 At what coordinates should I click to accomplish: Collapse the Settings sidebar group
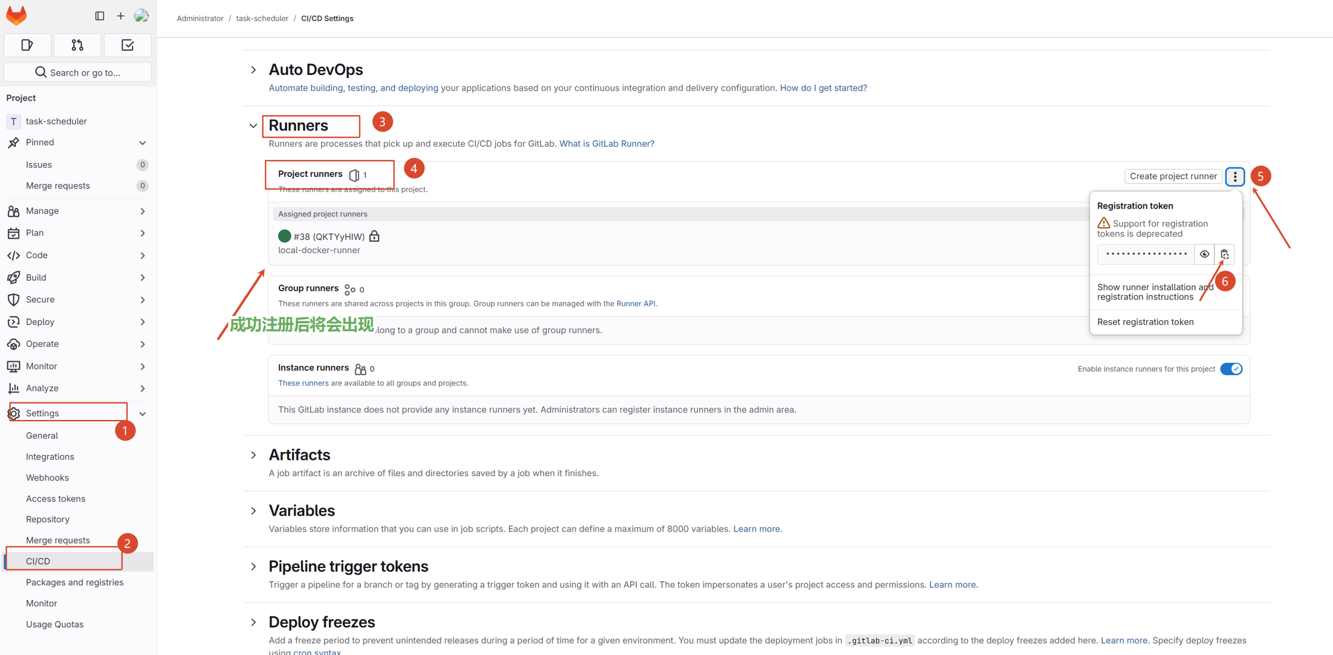click(143, 413)
